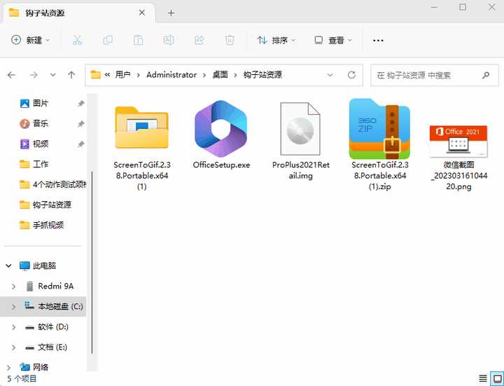504x386 pixels.
Task: Click the Share icon in toolbar
Action: click(199, 40)
